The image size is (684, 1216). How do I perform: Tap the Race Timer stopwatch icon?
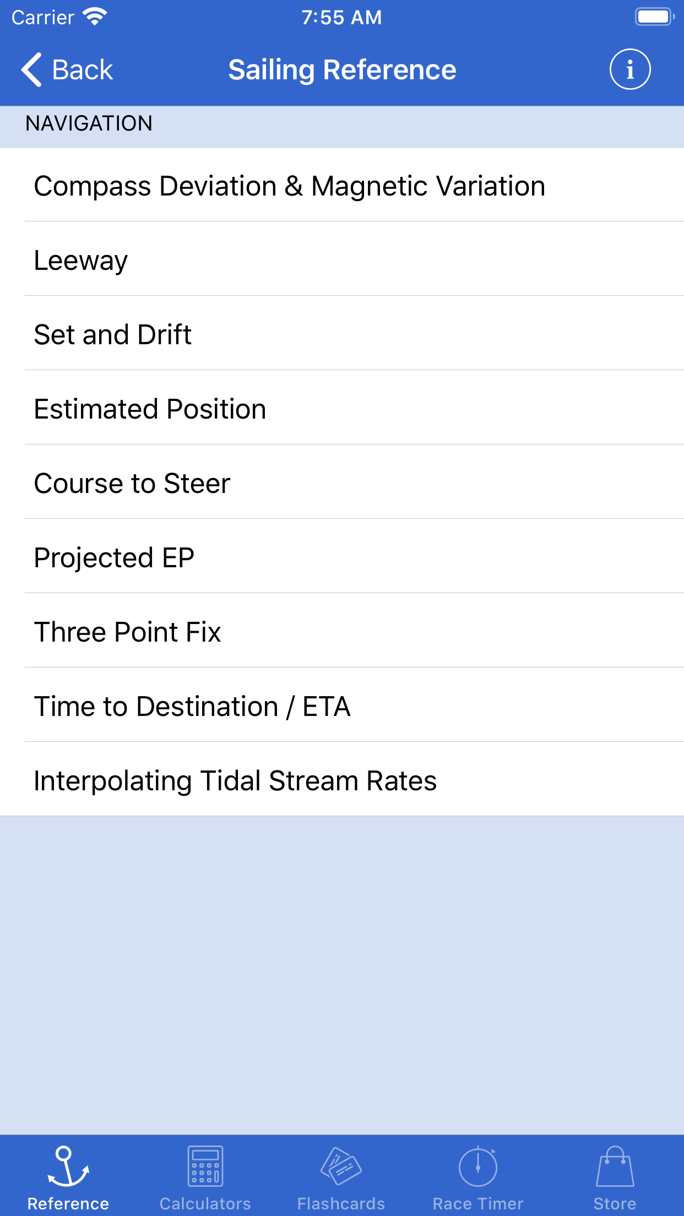(x=478, y=1166)
